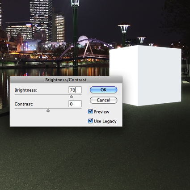
Task: Disable the Preview checkbox
Action: [90, 111]
